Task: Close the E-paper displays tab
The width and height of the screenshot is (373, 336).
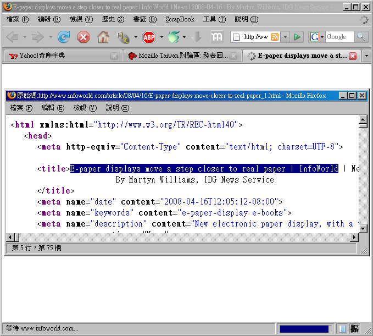Action: (353, 56)
